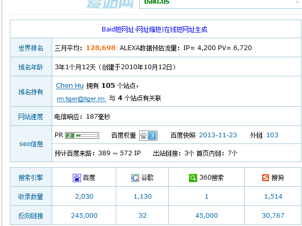Click the domain age text 3年1个月12天

click(x=75, y=67)
